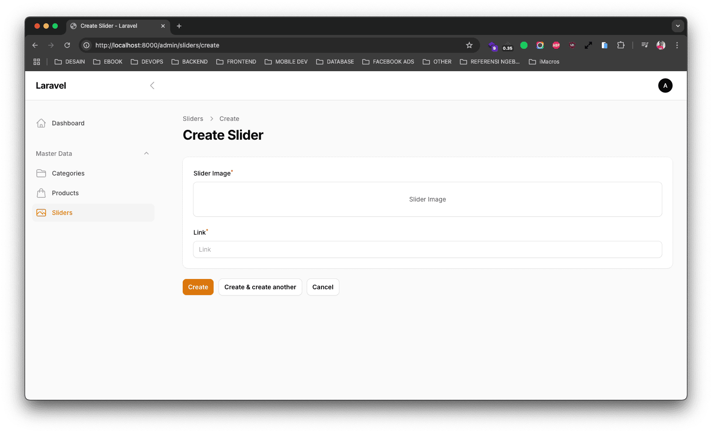Collapse the Master Data group
This screenshot has height=433, width=712.
click(146, 154)
